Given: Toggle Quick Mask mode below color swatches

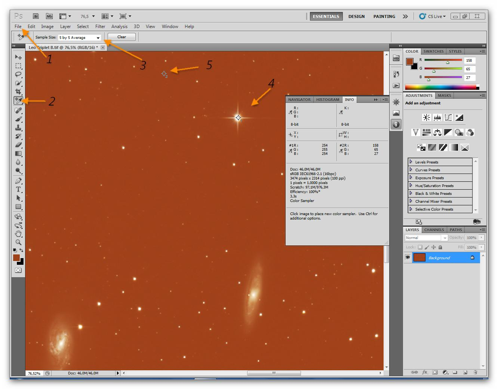Looking at the screenshot, I should (18, 270).
